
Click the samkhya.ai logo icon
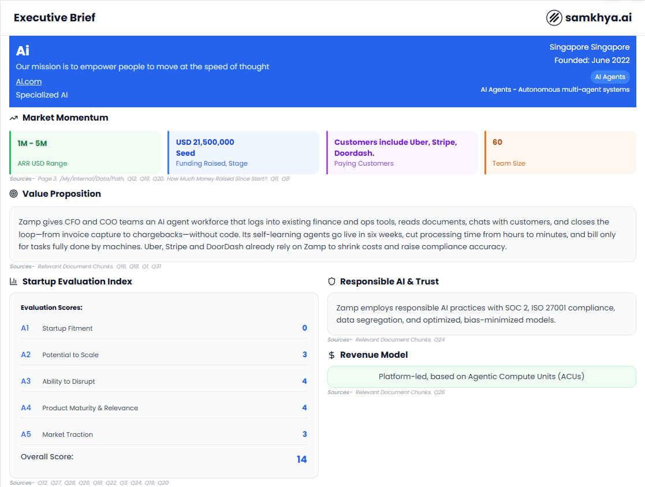click(554, 18)
